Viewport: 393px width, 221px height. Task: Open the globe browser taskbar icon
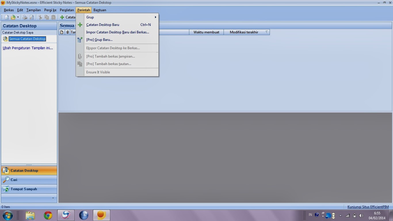[x=84, y=215]
